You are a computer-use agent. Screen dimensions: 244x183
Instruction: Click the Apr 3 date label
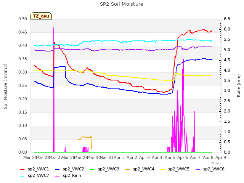click(144, 157)
